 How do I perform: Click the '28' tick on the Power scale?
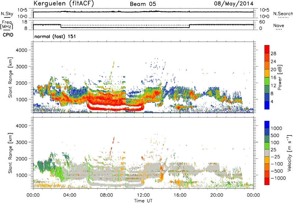273,53
